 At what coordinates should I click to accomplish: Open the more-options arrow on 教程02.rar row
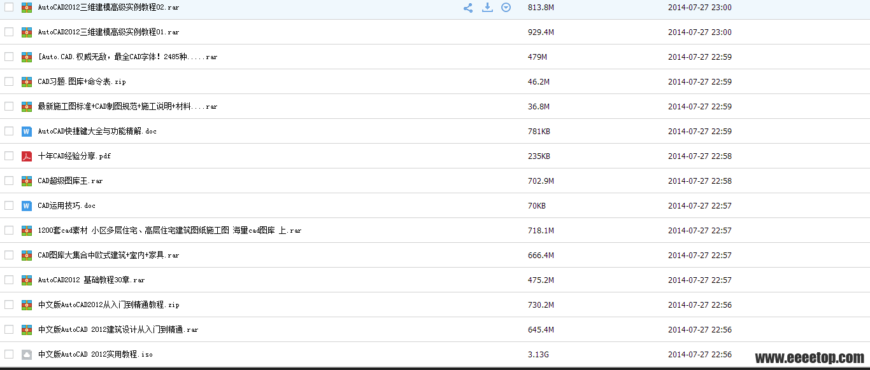coord(506,8)
